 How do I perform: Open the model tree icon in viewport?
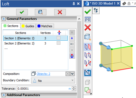pyautogui.click(x=96, y=10)
